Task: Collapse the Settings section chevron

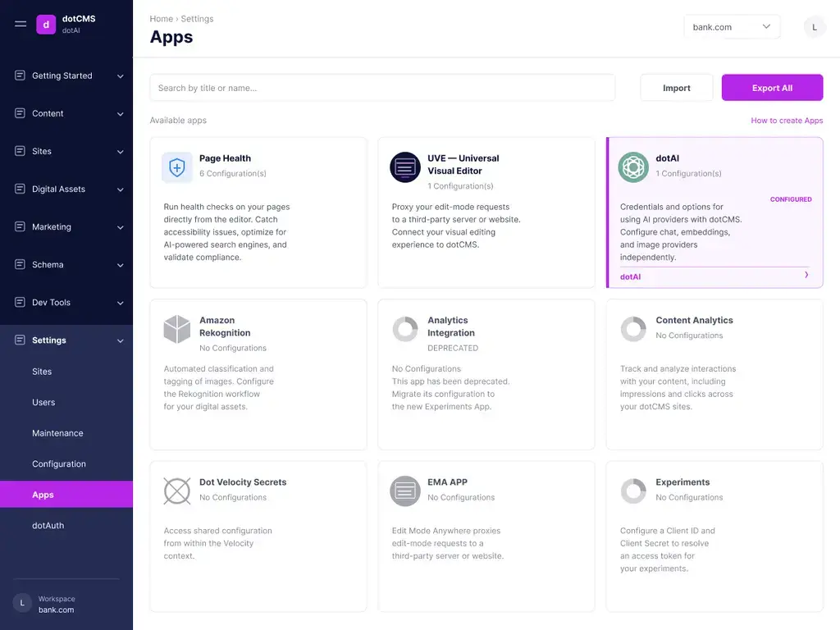Action: pyautogui.click(x=121, y=340)
